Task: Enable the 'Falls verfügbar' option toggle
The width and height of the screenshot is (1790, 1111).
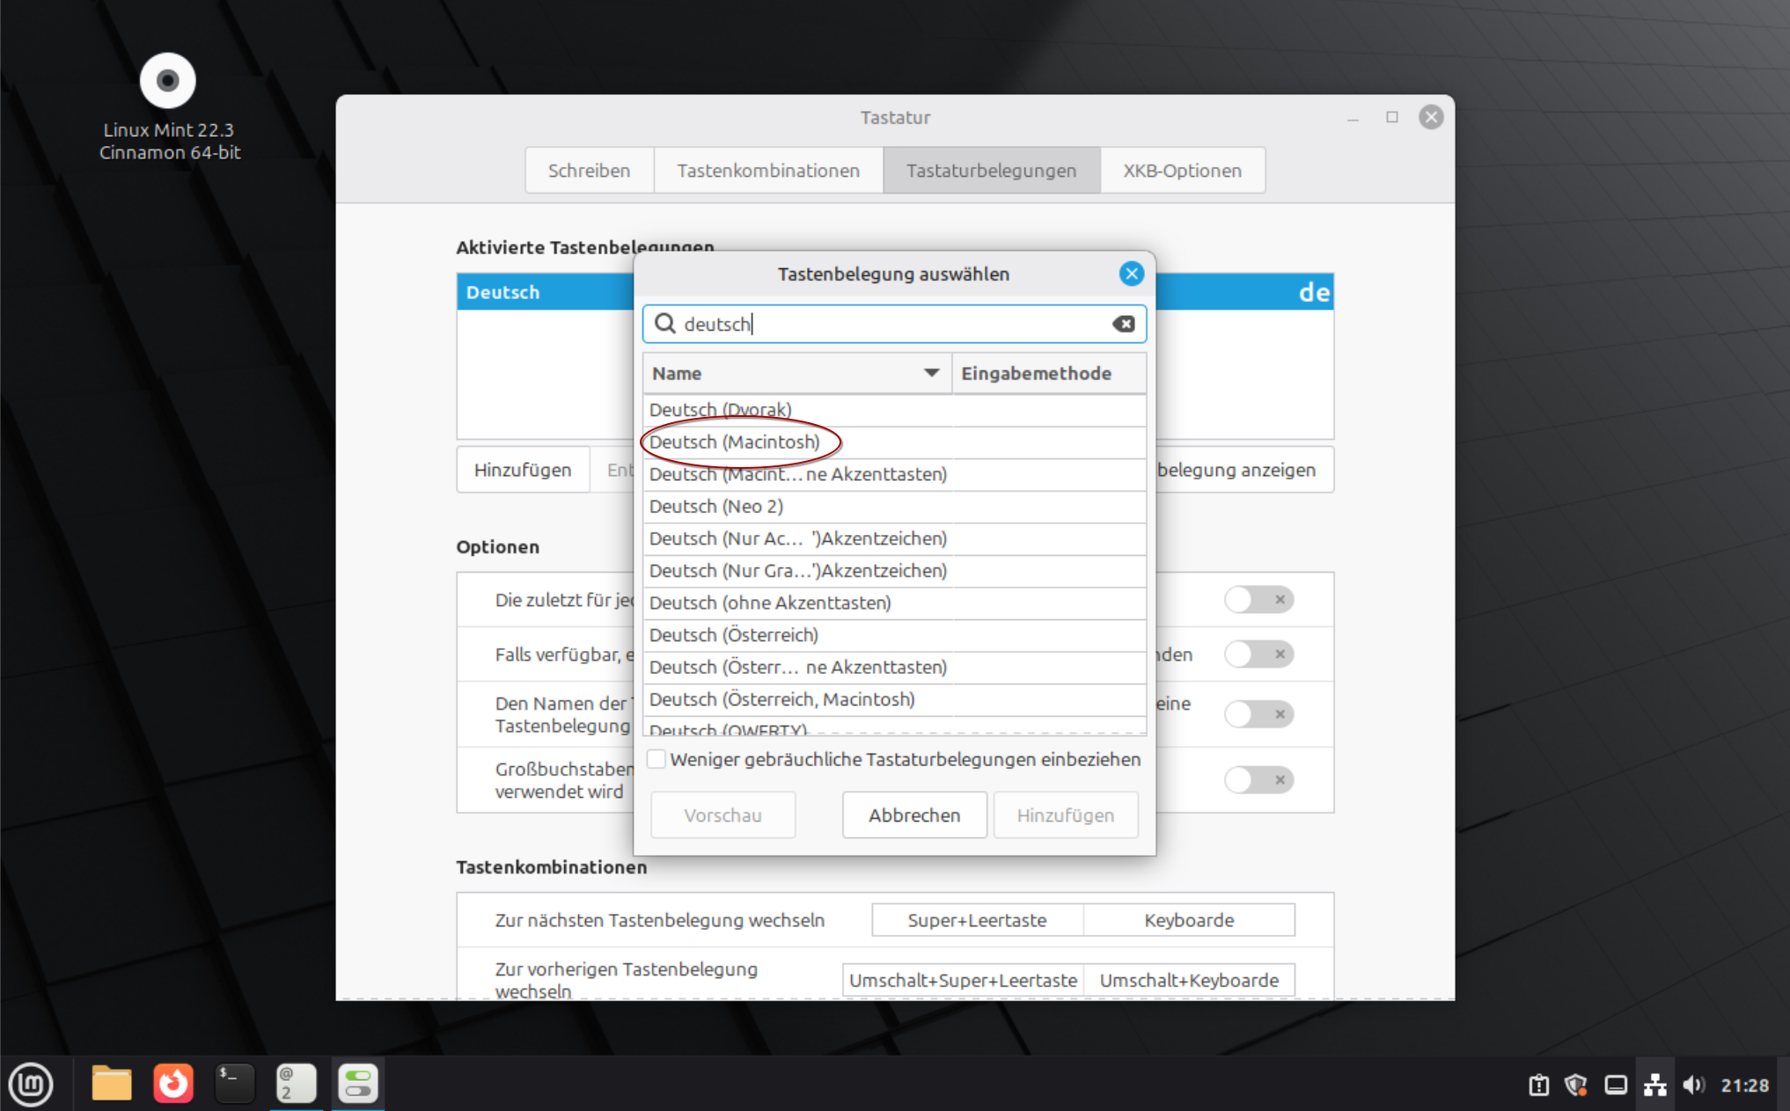Action: point(1258,654)
